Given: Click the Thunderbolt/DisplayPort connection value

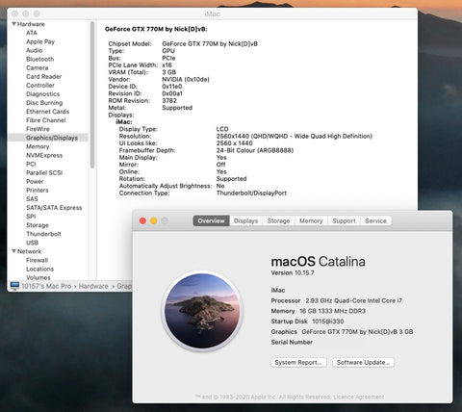Looking at the screenshot, I should click(x=251, y=193).
